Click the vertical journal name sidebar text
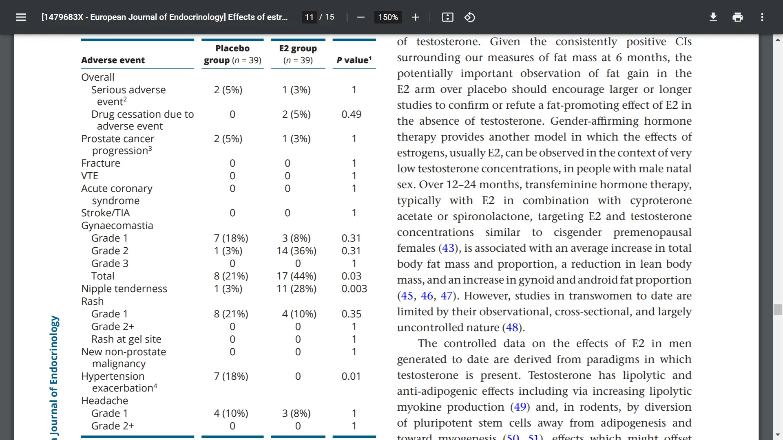The height and width of the screenshot is (440, 783). point(54,377)
